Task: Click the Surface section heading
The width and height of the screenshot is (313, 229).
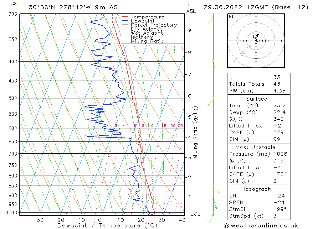Action: click(x=257, y=99)
